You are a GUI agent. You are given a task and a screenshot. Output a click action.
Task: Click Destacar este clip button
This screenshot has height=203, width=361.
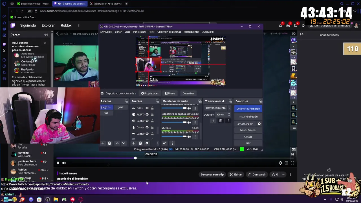[212, 175]
